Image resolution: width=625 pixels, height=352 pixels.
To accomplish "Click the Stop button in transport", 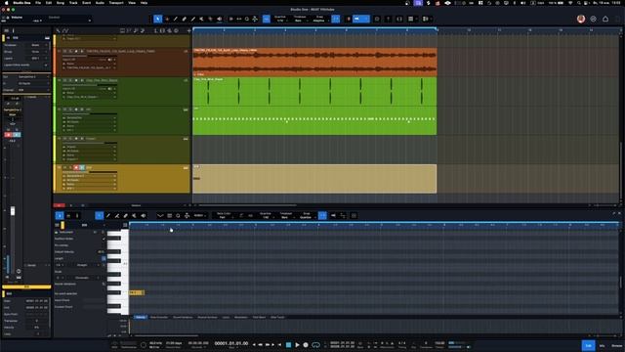I will (x=289, y=345).
